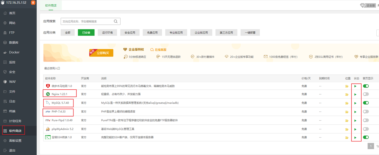The height and width of the screenshot is (155, 379).
Task: Click the 计划任务 sidebar icon
Action: [5, 121]
